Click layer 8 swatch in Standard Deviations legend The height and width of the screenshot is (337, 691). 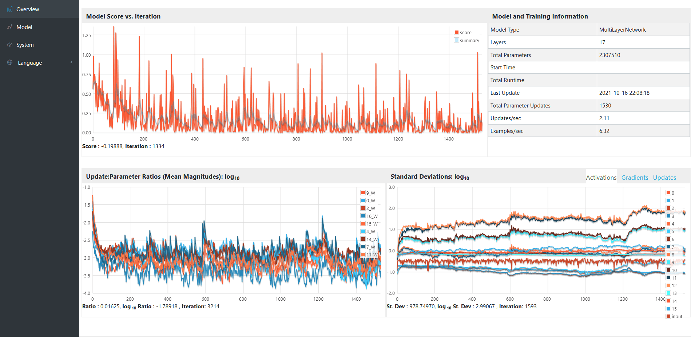tap(668, 255)
